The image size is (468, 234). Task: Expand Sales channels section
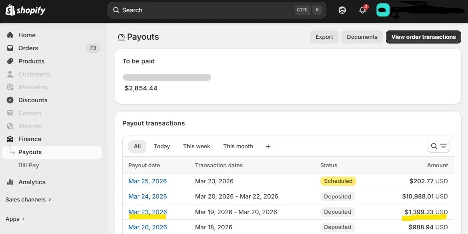pyautogui.click(x=28, y=199)
